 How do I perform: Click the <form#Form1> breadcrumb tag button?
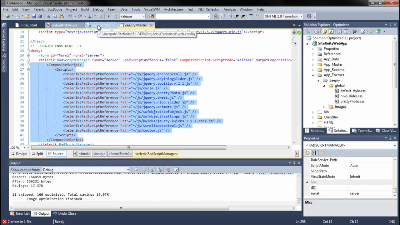point(120,154)
